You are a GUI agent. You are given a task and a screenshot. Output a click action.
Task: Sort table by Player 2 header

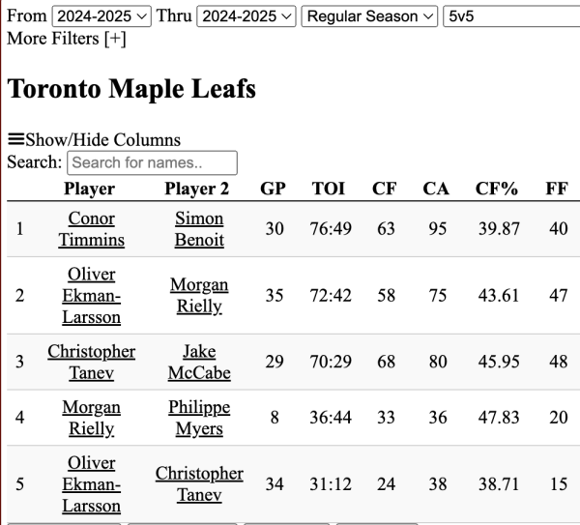click(197, 189)
